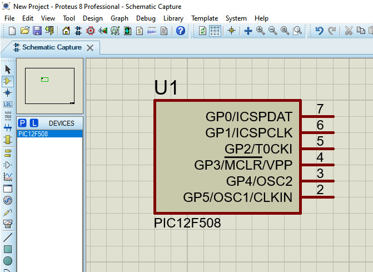The width and height of the screenshot is (373, 272).
Task: Zoom to area with dotted magnifier
Action: (x=297, y=31)
